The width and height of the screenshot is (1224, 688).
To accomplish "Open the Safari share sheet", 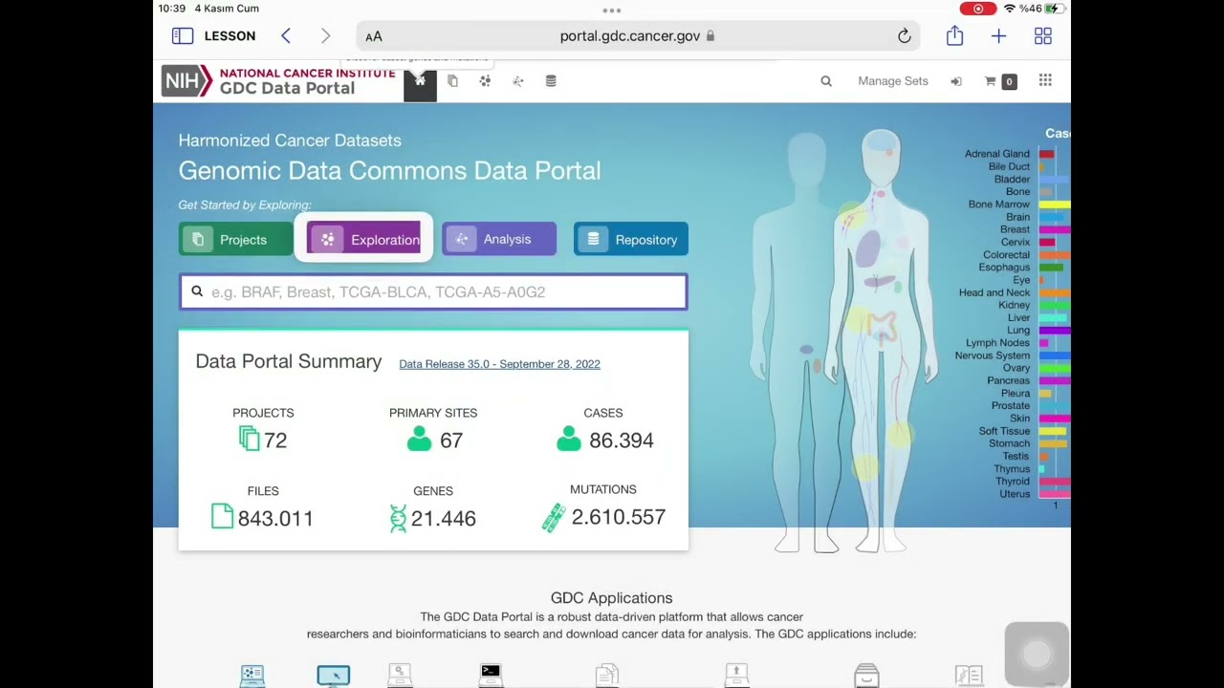I will [954, 35].
